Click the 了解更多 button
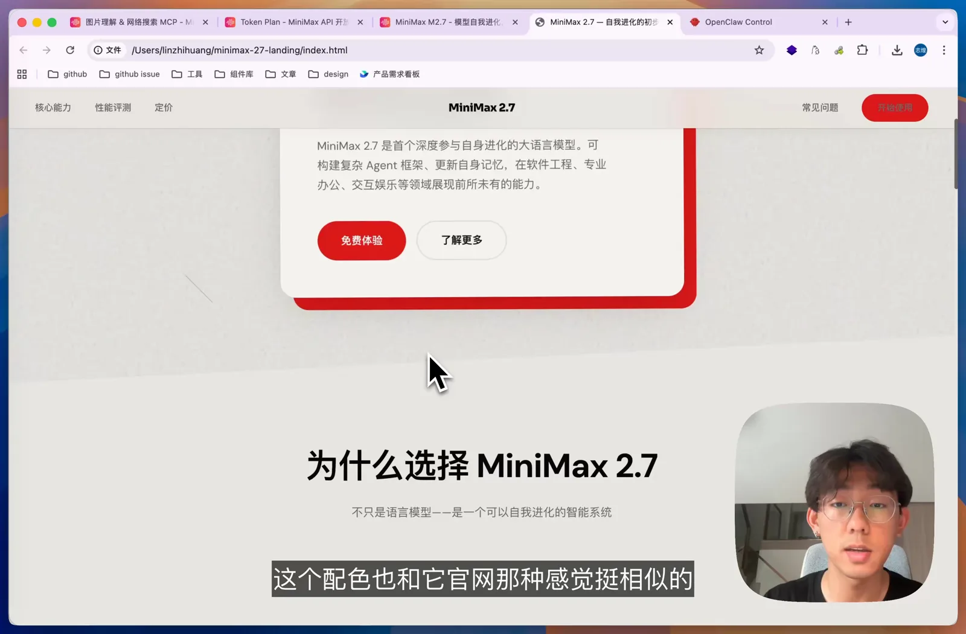The image size is (966, 634). [462, 240]
